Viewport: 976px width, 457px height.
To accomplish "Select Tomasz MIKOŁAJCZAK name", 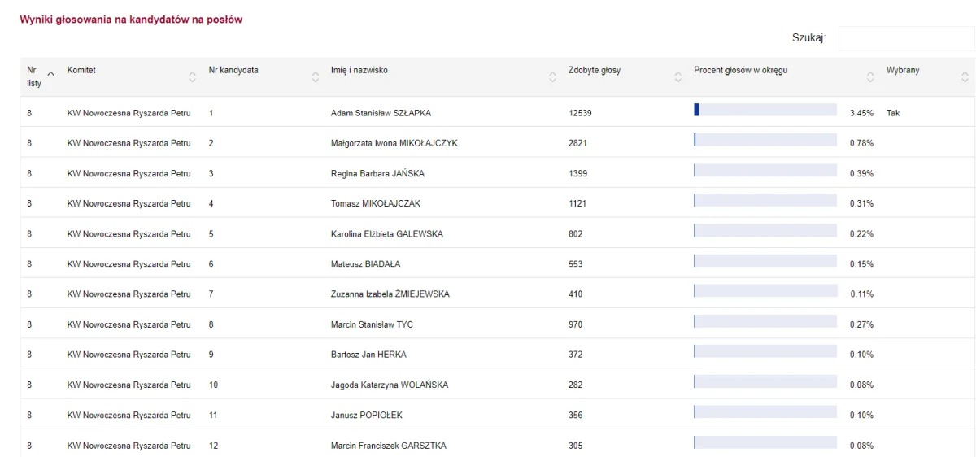I will point(376,203).
